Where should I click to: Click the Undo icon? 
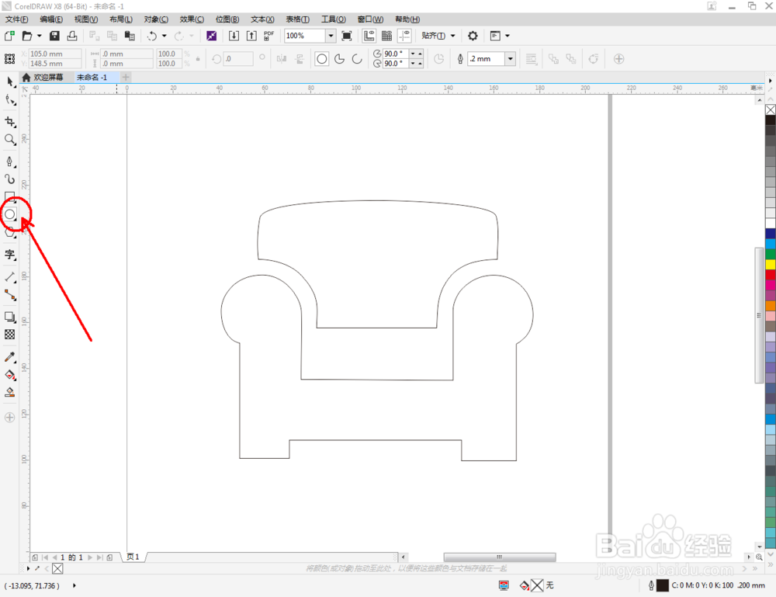(x=152, y=36)
